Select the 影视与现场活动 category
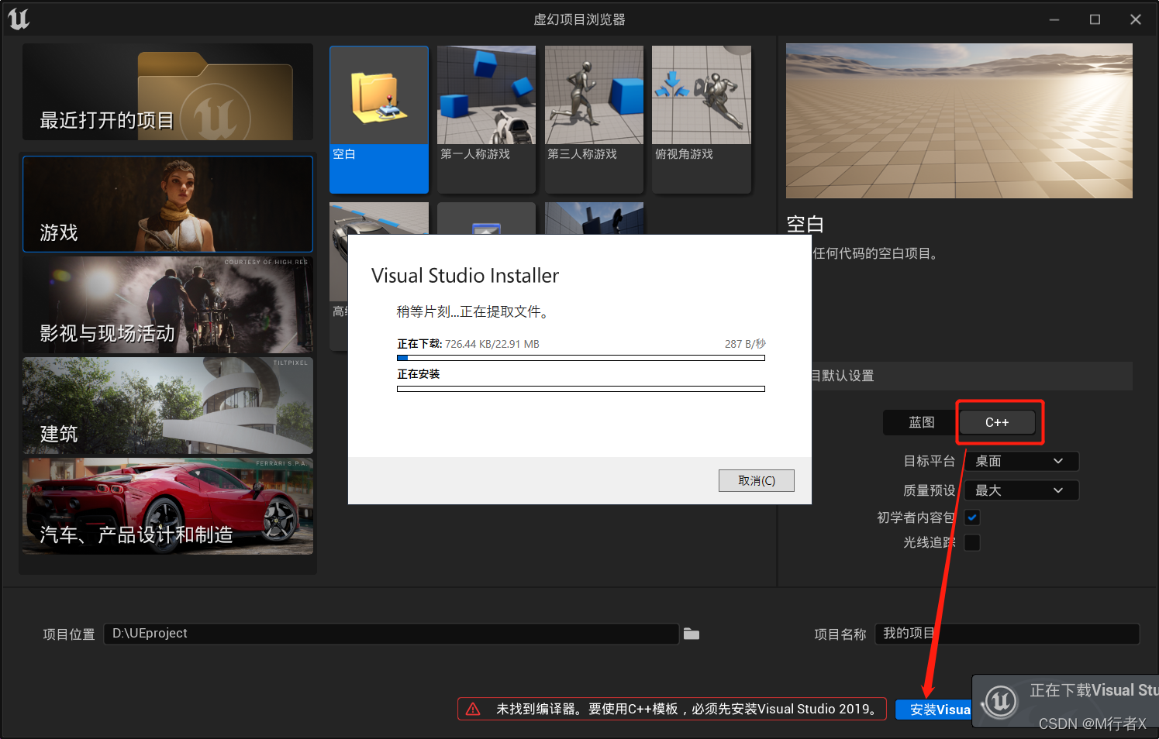Viewport: 1159px width, 739px height. pyautogui.click(x=167, y=304)
